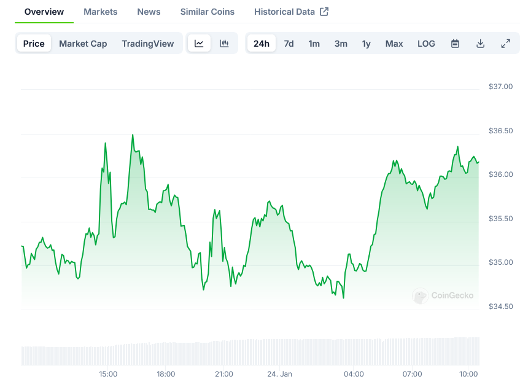The image size is (520, 387).
Task: Switch to line chart view icon
Action: (199, 44)
